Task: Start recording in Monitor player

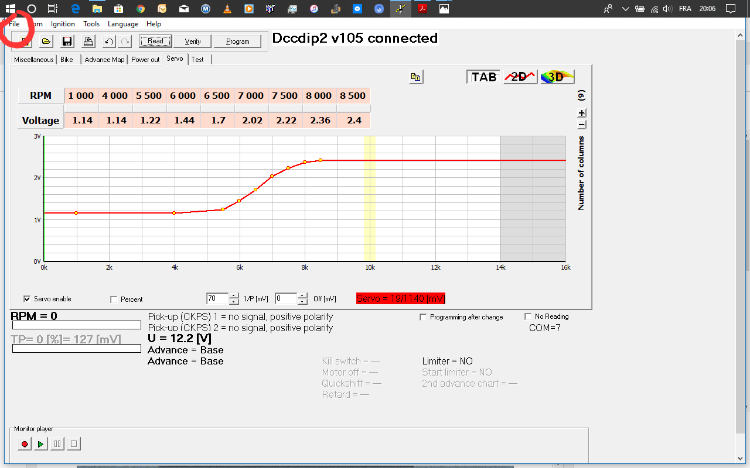Action: click(25, 444)
